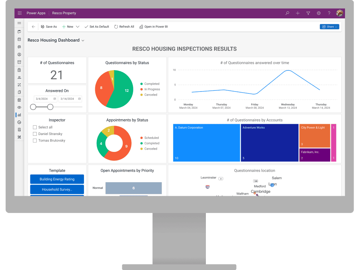Select the Adventure Works treemap tile
This screenshot has width=360, height=270.
(270, 143)
